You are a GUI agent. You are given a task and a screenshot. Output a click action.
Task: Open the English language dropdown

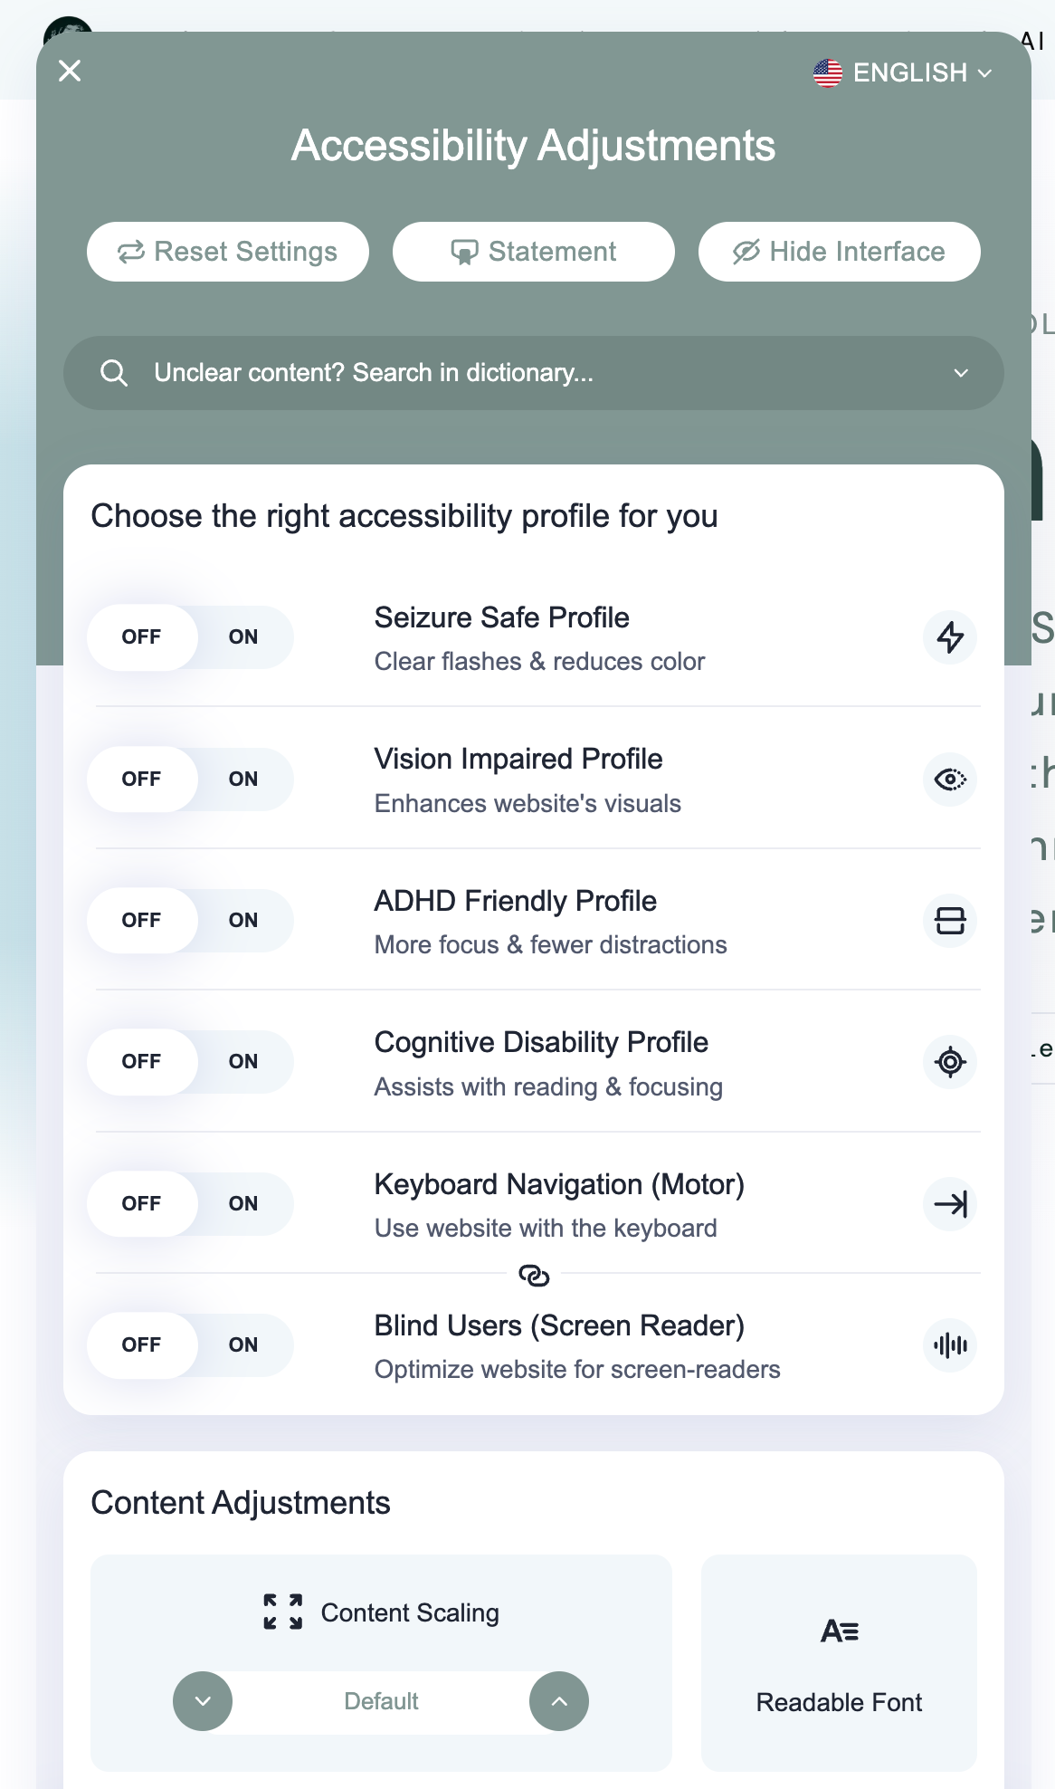[903, 72]
